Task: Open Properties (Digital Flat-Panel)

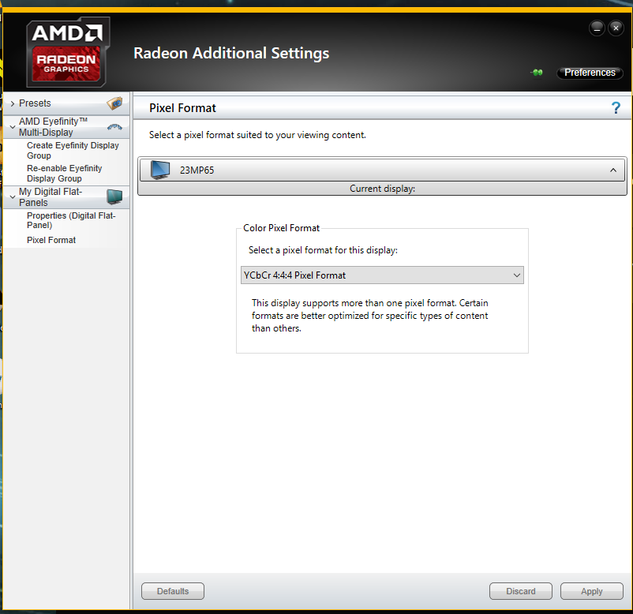Action: (x=71, y=220)
